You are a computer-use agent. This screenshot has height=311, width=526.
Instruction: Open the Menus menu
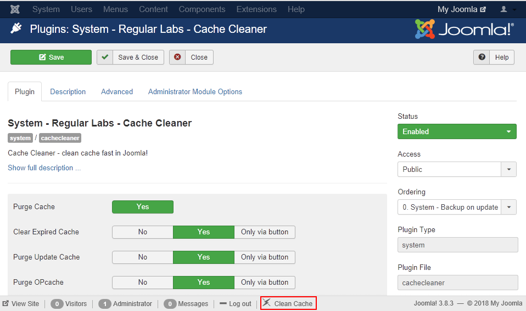click(x=115, y=9)
